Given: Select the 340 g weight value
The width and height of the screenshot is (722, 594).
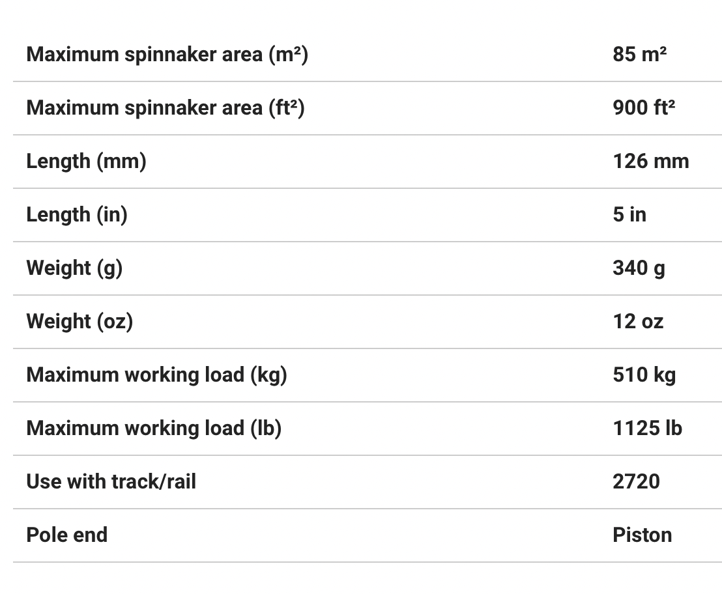Looking at the screenshot, I should click(x=639, y=268).
